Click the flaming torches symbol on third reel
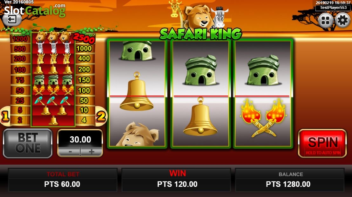 [263, 118]
